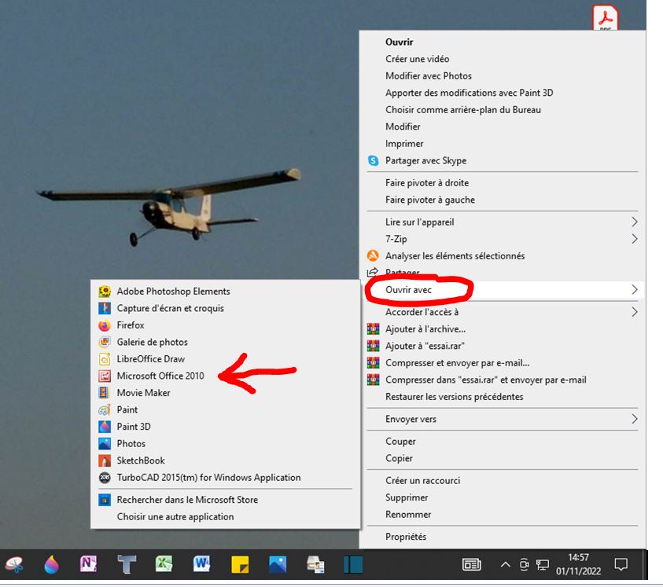Click "Propriétés" in the context menu
This screenshot has width=663, height=587.
tap(406, 537)
